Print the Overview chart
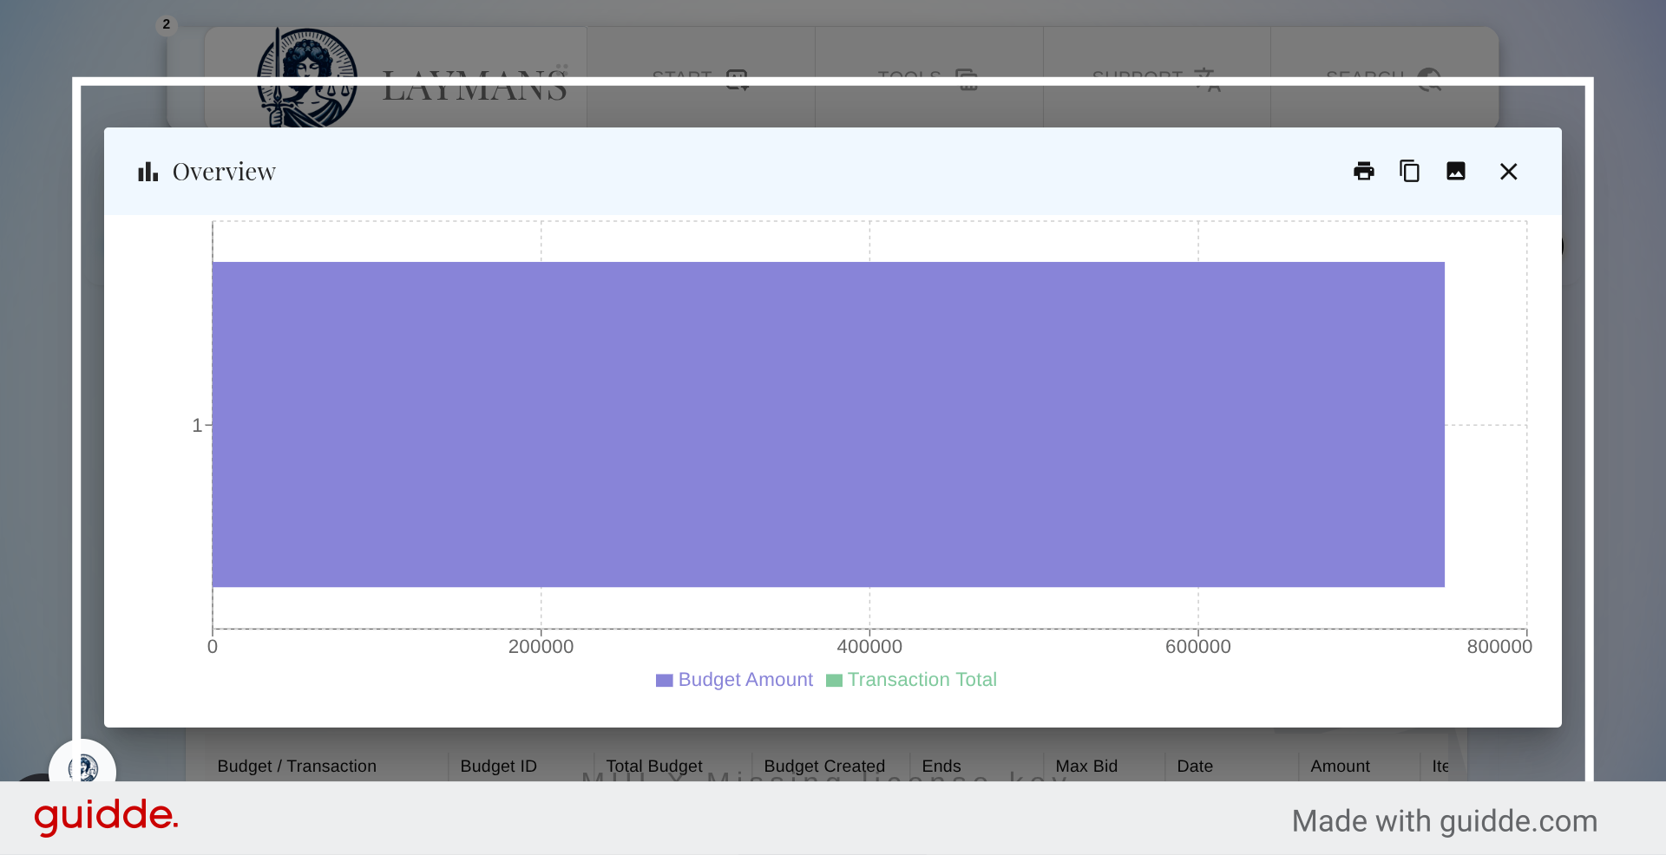The width and height of the screenshot is (1666, 855). (x=1363, y=171)
